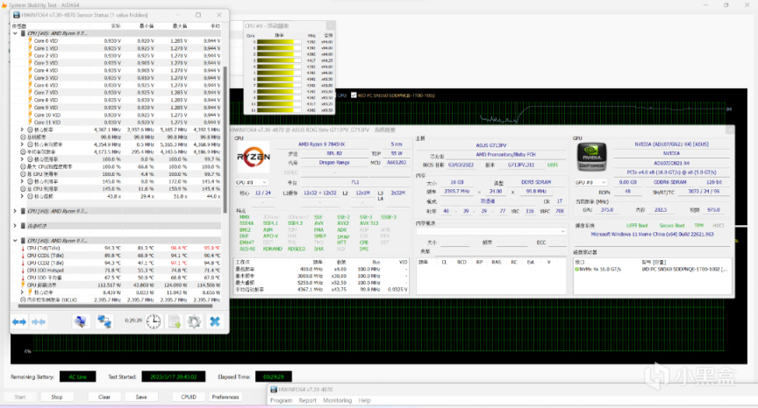758x408 pixels.
Task: Click the expand-columns blue arrows icon
Action: pyautogui.click(x=19, y=321)
